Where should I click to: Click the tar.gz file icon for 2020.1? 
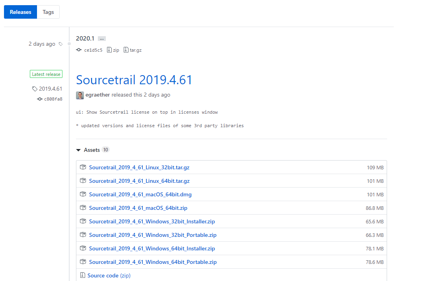pos(126,50)
